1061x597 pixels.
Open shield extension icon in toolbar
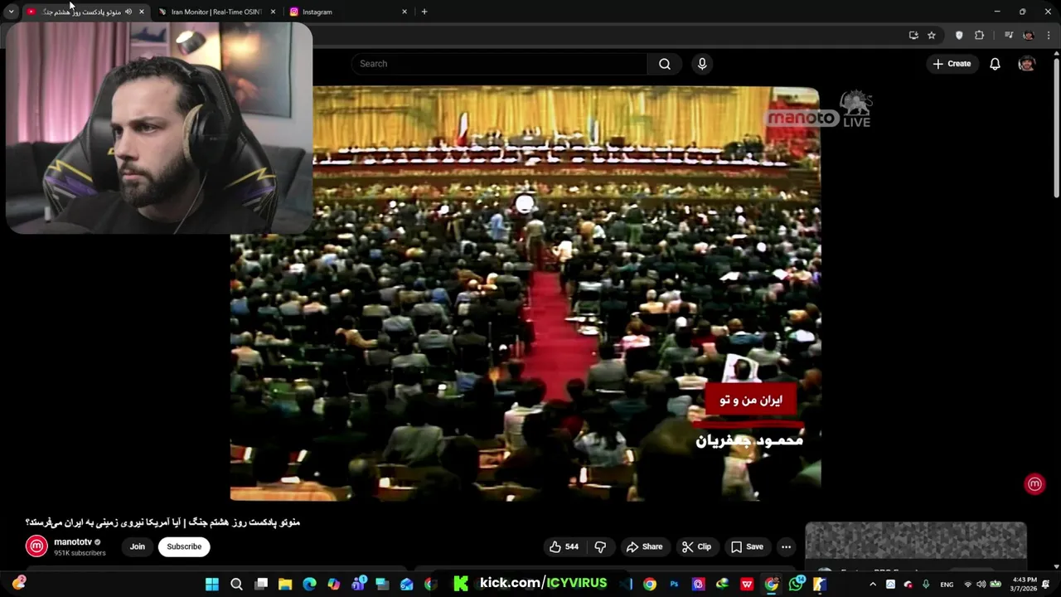[x=959, y=35]
